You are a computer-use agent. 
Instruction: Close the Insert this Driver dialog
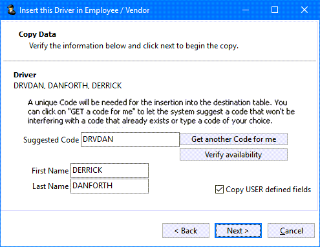pos(304,10)
